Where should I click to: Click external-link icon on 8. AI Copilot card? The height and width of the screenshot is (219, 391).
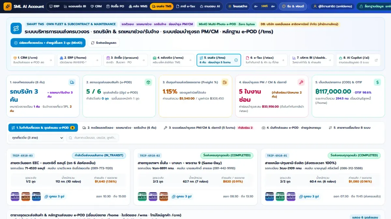pos(376,60)
